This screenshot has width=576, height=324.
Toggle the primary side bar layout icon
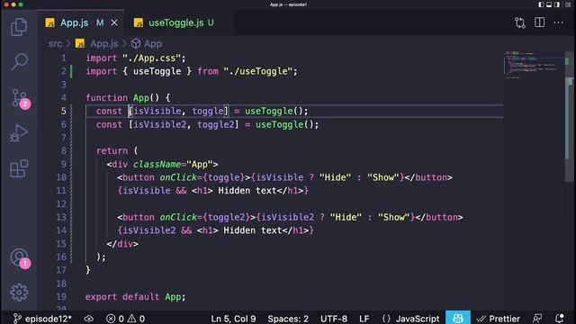tap(541, 4)
